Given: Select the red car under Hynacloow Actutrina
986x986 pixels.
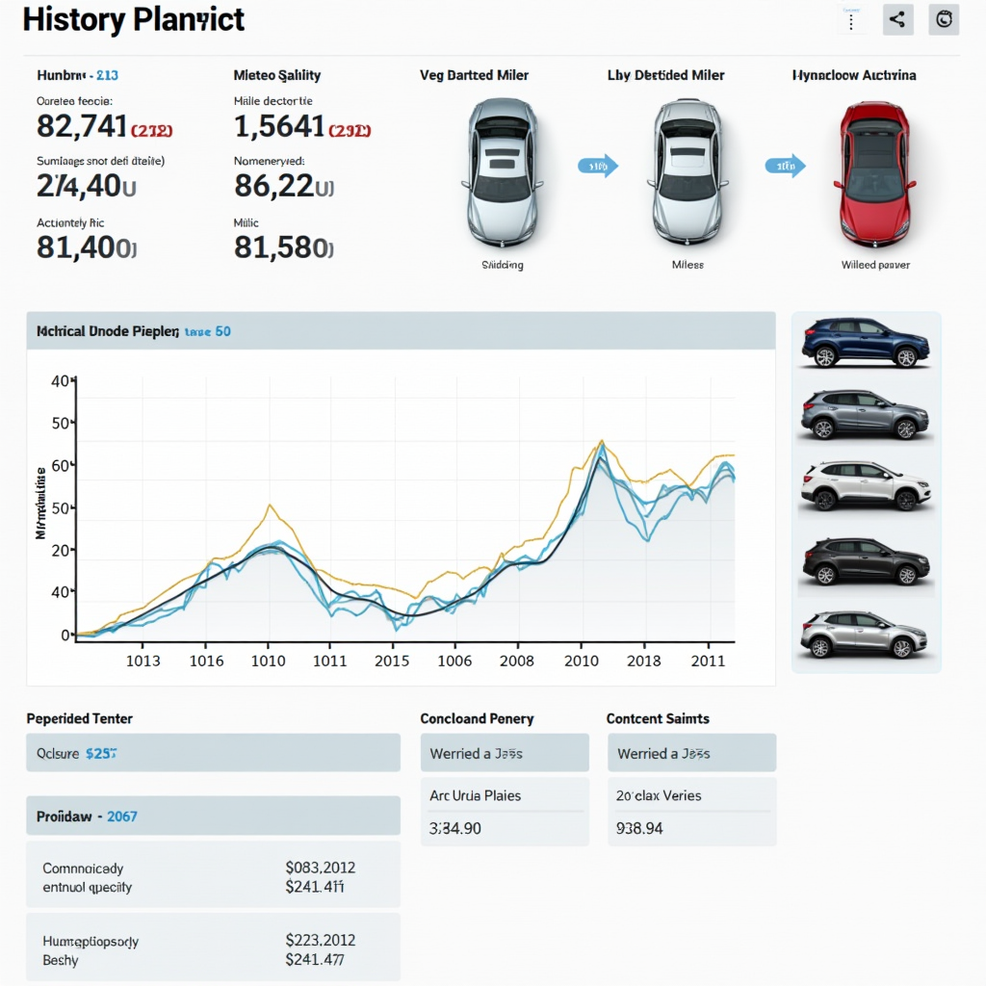Looking at the screenshot, I should point(874,173).
